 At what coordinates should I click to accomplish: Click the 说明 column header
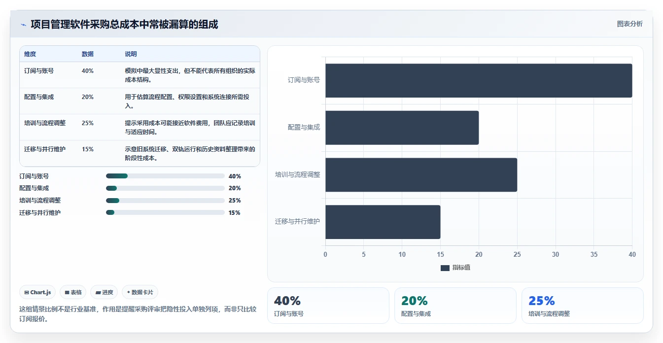(131, 54)
